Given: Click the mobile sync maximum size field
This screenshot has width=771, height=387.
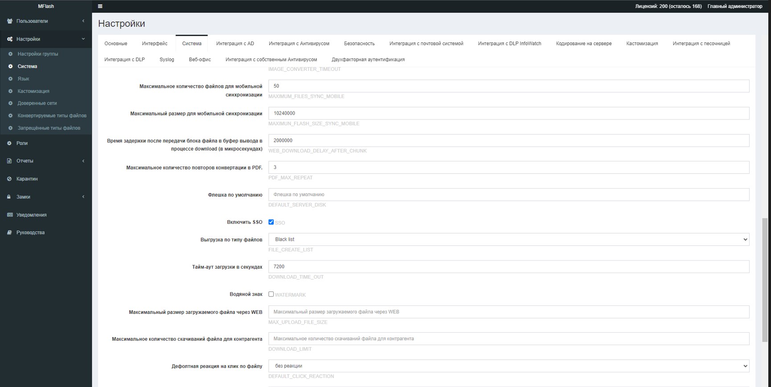Looking at the screenshot, I should coord(509,113).
